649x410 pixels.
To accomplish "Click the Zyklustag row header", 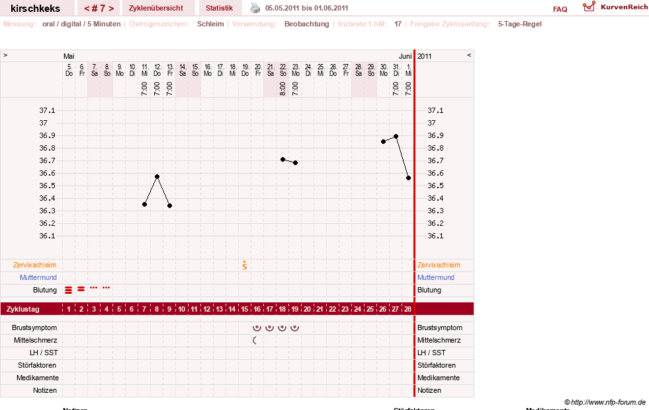I will 23,309.
